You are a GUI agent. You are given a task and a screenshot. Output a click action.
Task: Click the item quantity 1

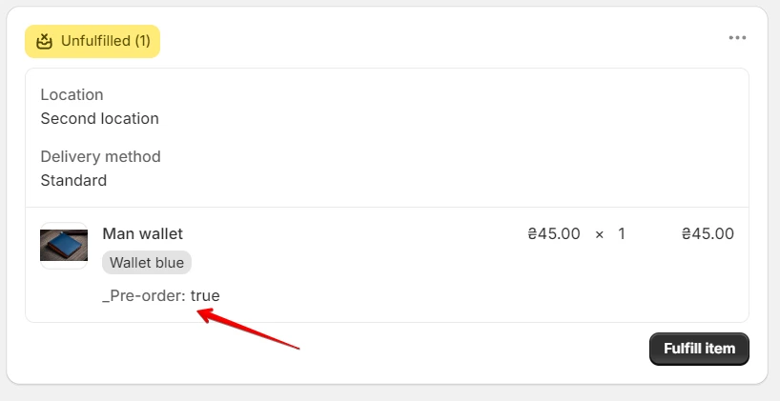point(622,233)
